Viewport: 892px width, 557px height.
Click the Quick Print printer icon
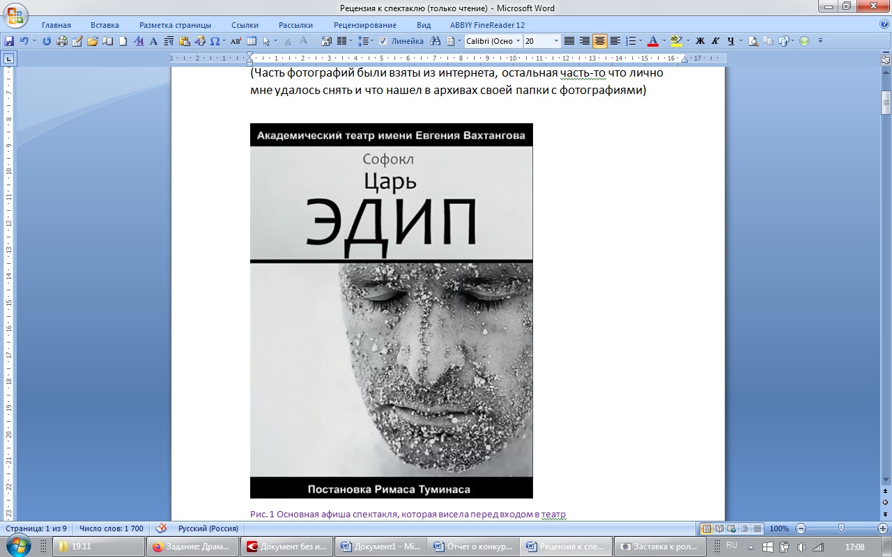pyautogui.click(x=62, y=41)
